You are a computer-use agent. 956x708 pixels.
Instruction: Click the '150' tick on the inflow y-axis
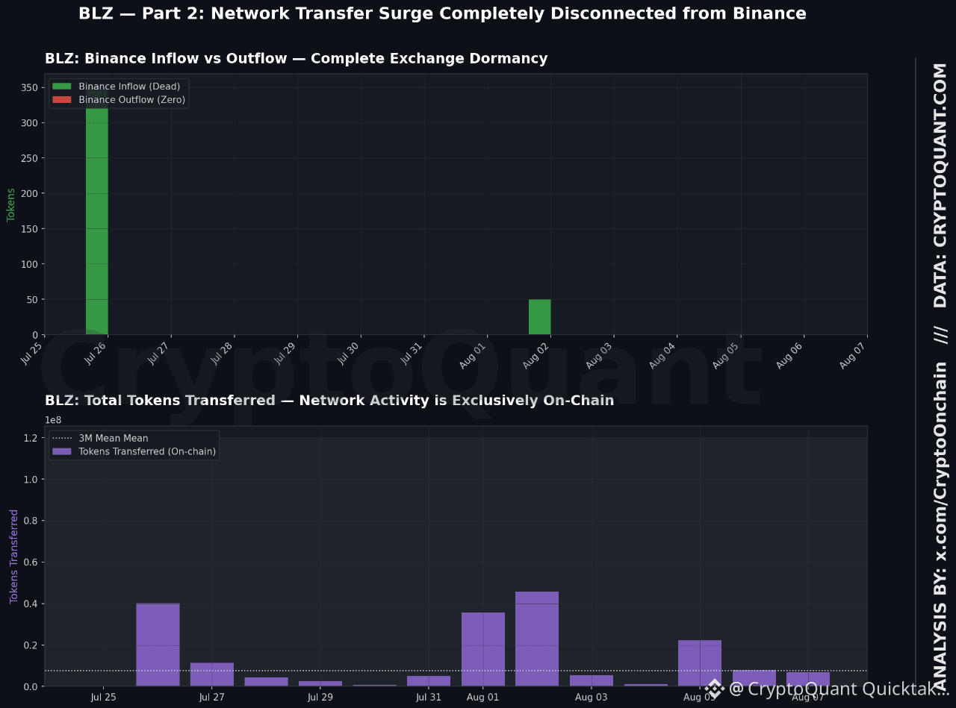[29, 229]
